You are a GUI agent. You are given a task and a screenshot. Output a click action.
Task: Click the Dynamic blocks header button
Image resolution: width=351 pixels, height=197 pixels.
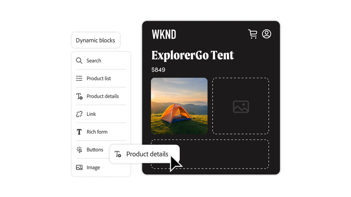[x=95, y=41]
